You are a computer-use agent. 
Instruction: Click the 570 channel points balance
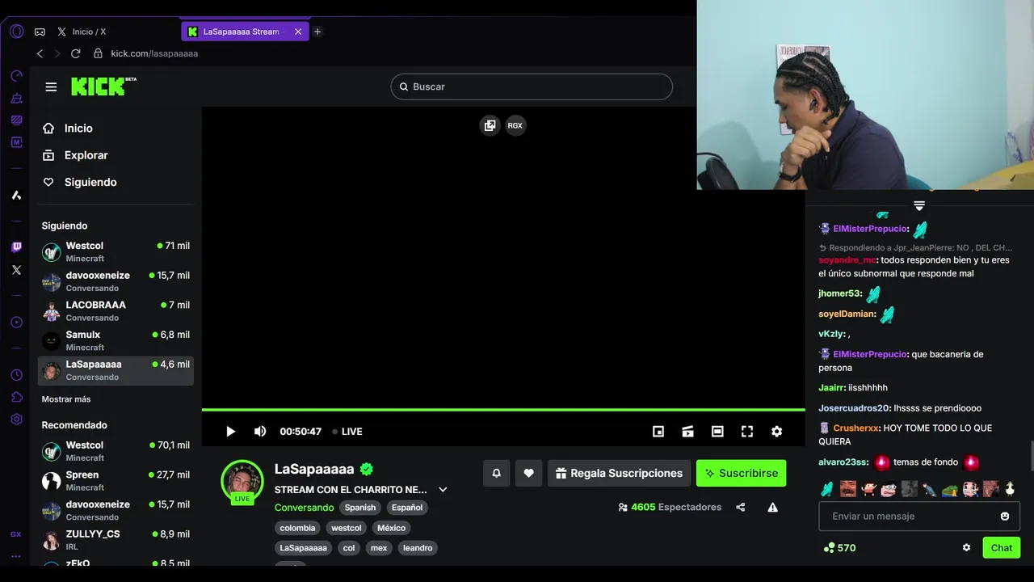click(x=839, y=547)
